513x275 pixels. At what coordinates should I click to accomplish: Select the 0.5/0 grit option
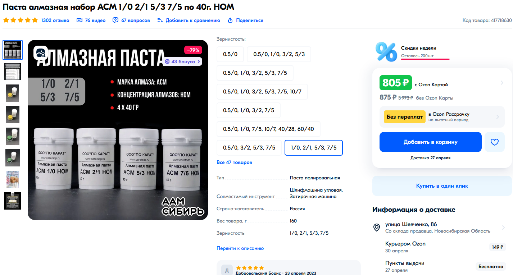230,54
